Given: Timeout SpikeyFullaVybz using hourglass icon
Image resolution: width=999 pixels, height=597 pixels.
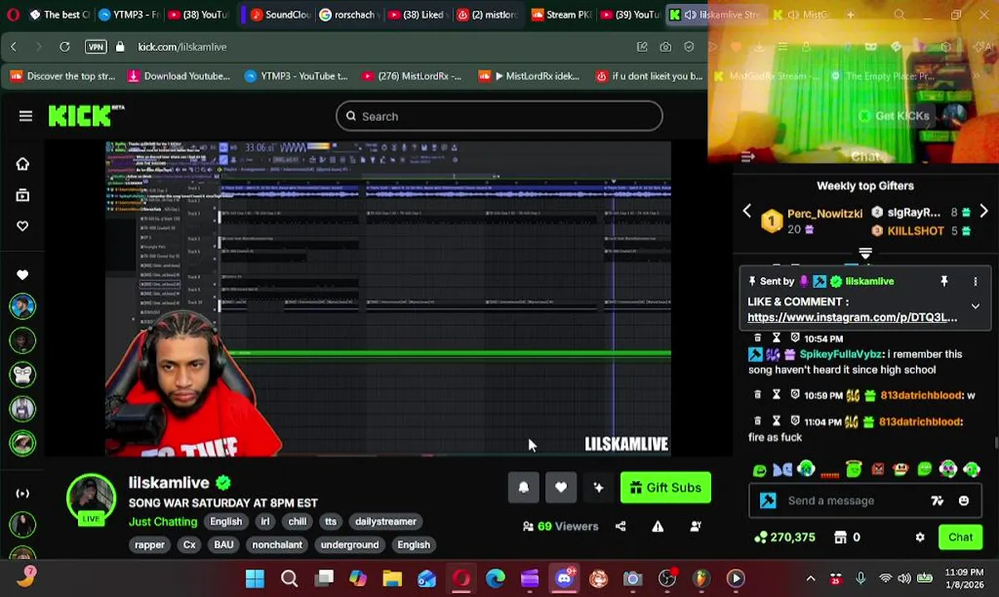Looking at the screenshot, I should click(776, 338).
